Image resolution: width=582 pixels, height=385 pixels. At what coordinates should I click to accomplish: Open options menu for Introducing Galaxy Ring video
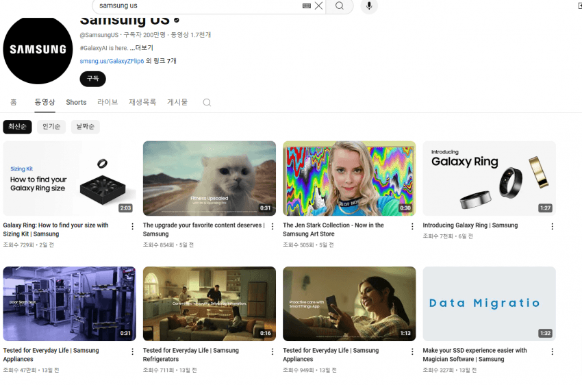pos(553,226)
